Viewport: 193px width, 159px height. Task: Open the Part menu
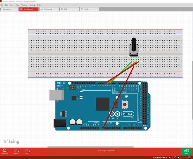click(12, 5)
